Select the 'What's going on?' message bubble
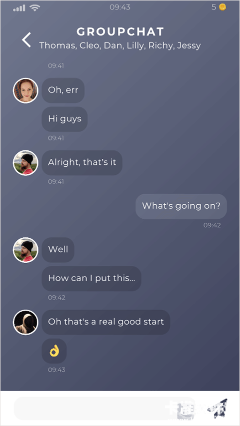240x426 pixels. (181, 206)
